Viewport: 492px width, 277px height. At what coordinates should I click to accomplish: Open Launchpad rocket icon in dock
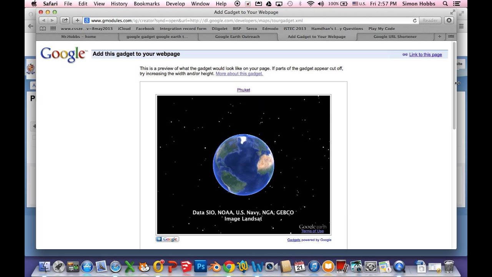click(59, 266)
